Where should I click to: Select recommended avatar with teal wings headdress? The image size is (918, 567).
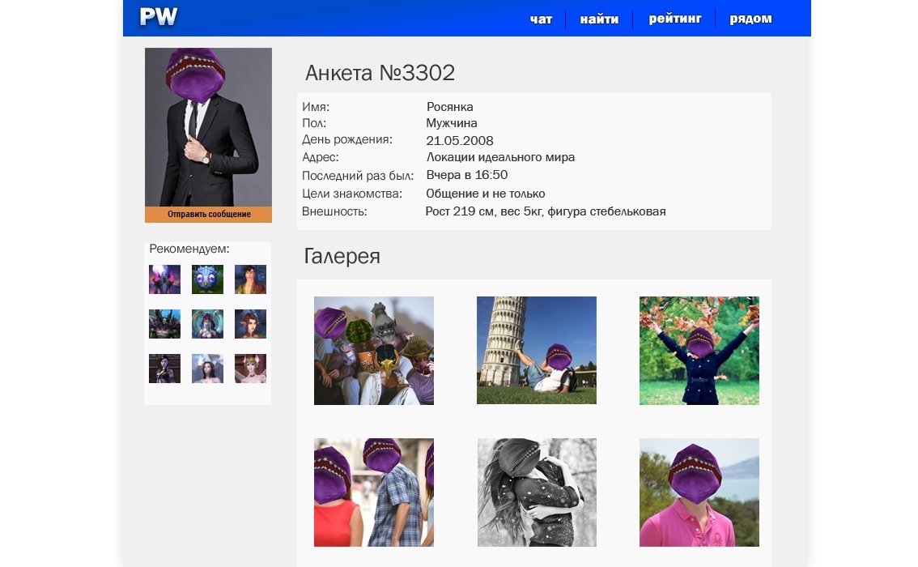(207, 324)
